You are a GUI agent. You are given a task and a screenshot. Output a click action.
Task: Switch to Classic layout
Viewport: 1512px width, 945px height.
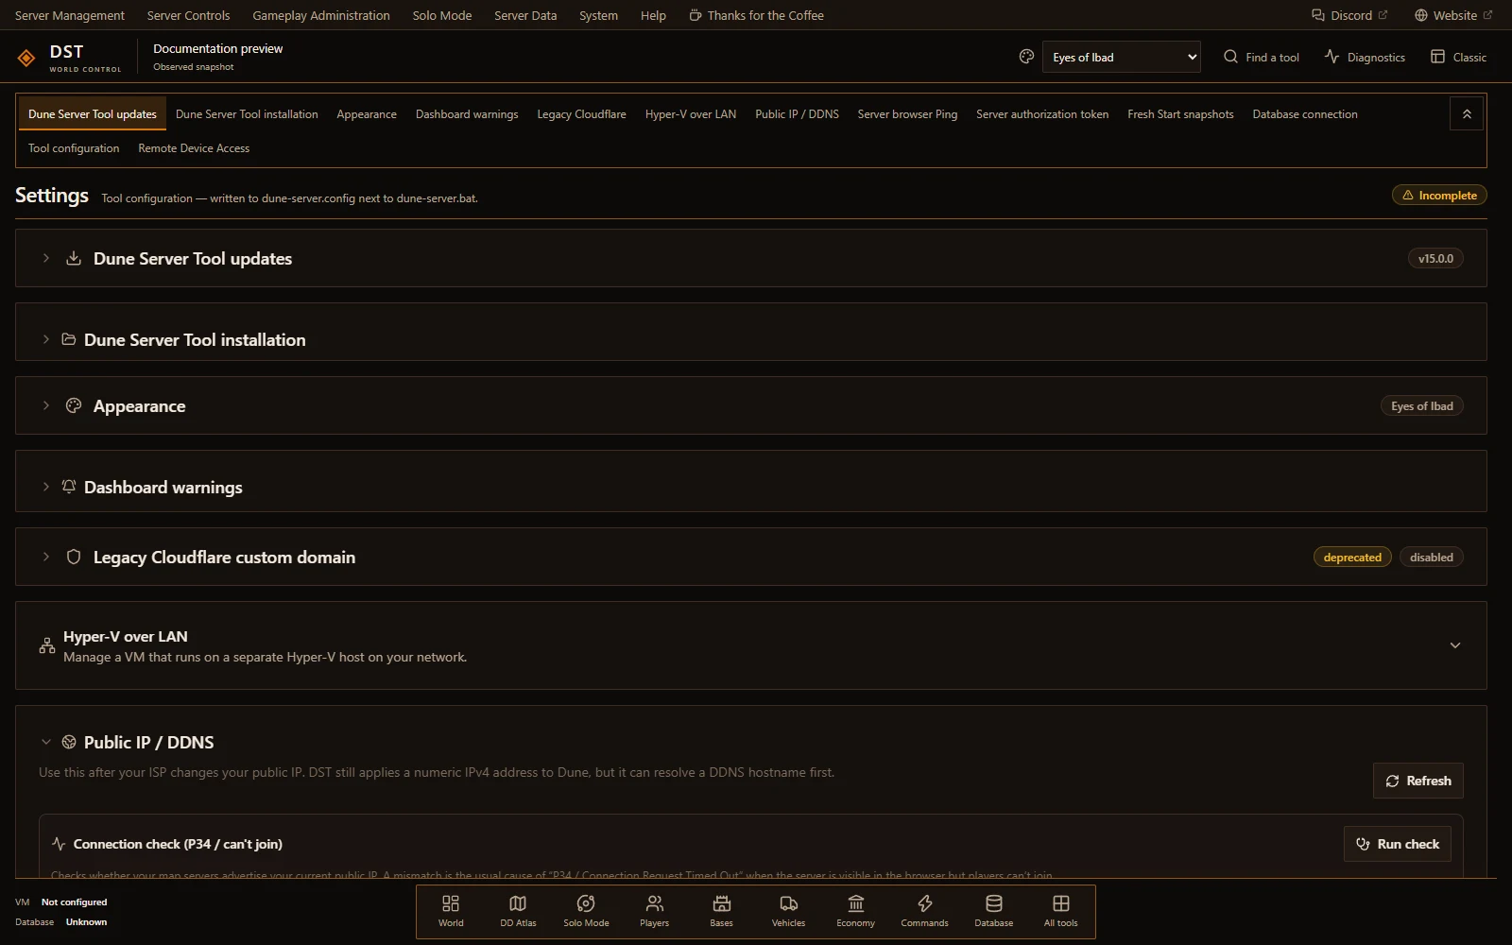pyautogui.click(x=1458, y=57)
